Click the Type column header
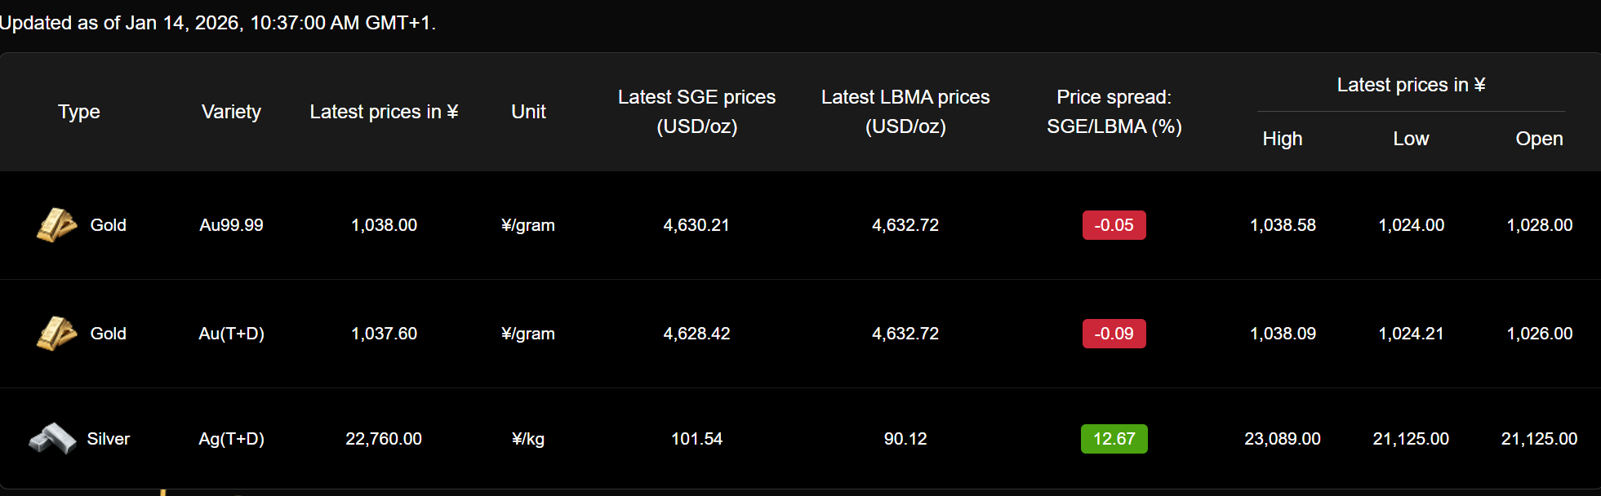 tap(79, 112)
